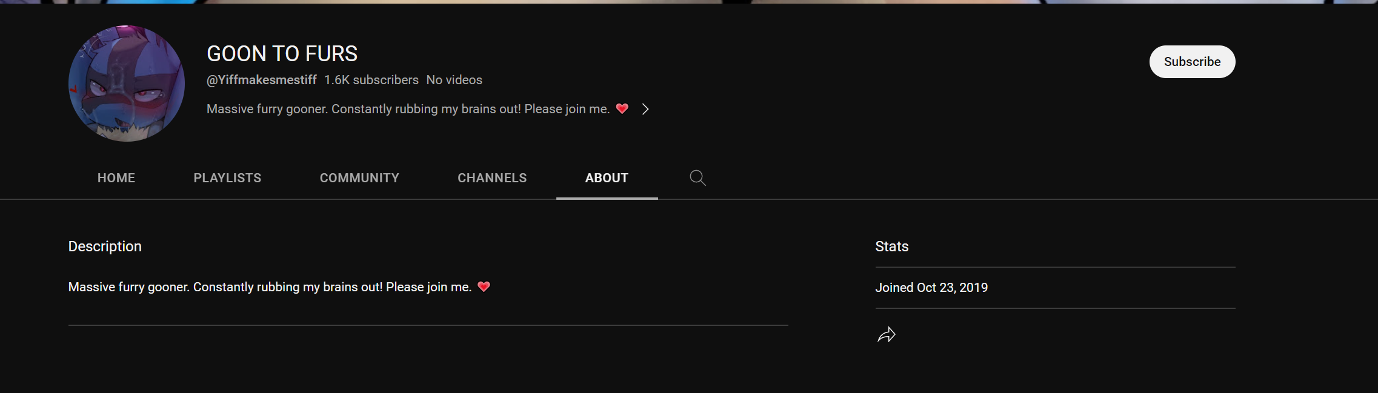Screen dimensions: 1378x393
Task: Select the Channels tab
Action: click(492, 178)
